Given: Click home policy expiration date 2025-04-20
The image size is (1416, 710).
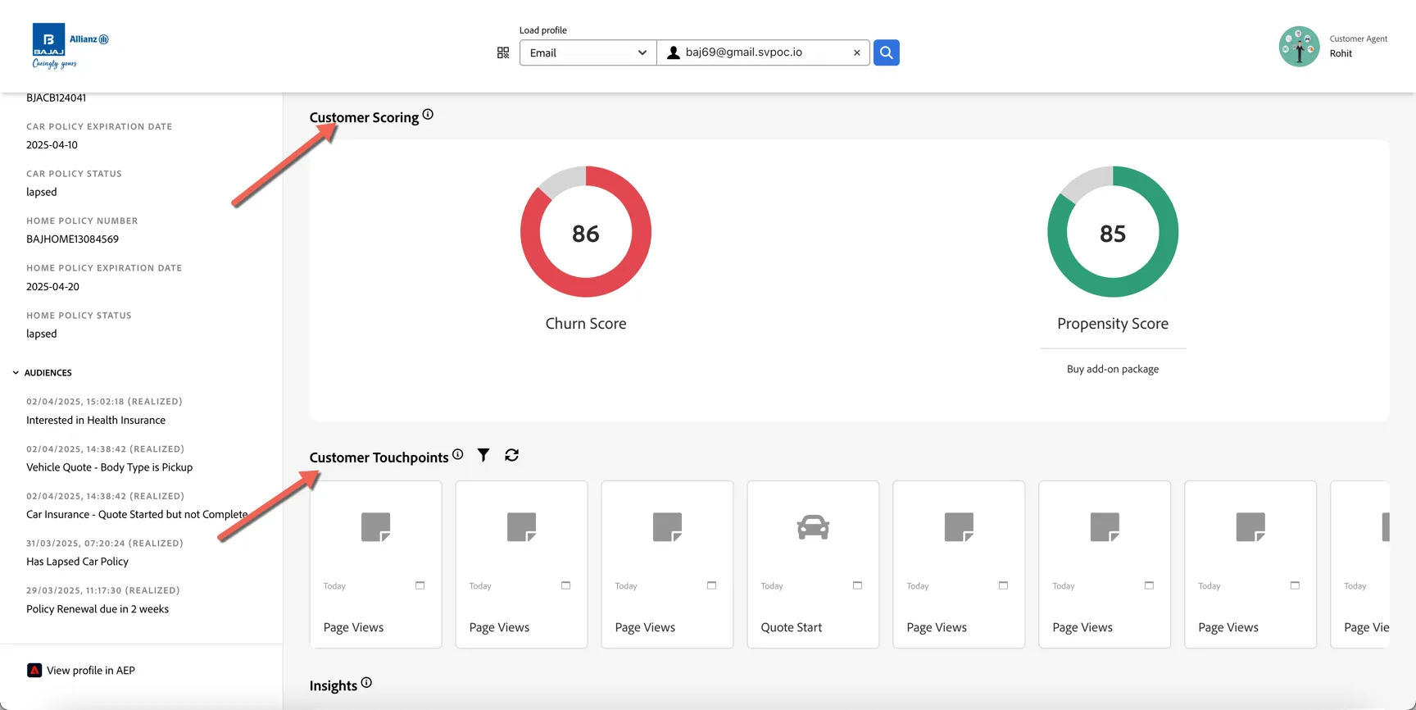Looking at the screenshot, I should 52,287.
